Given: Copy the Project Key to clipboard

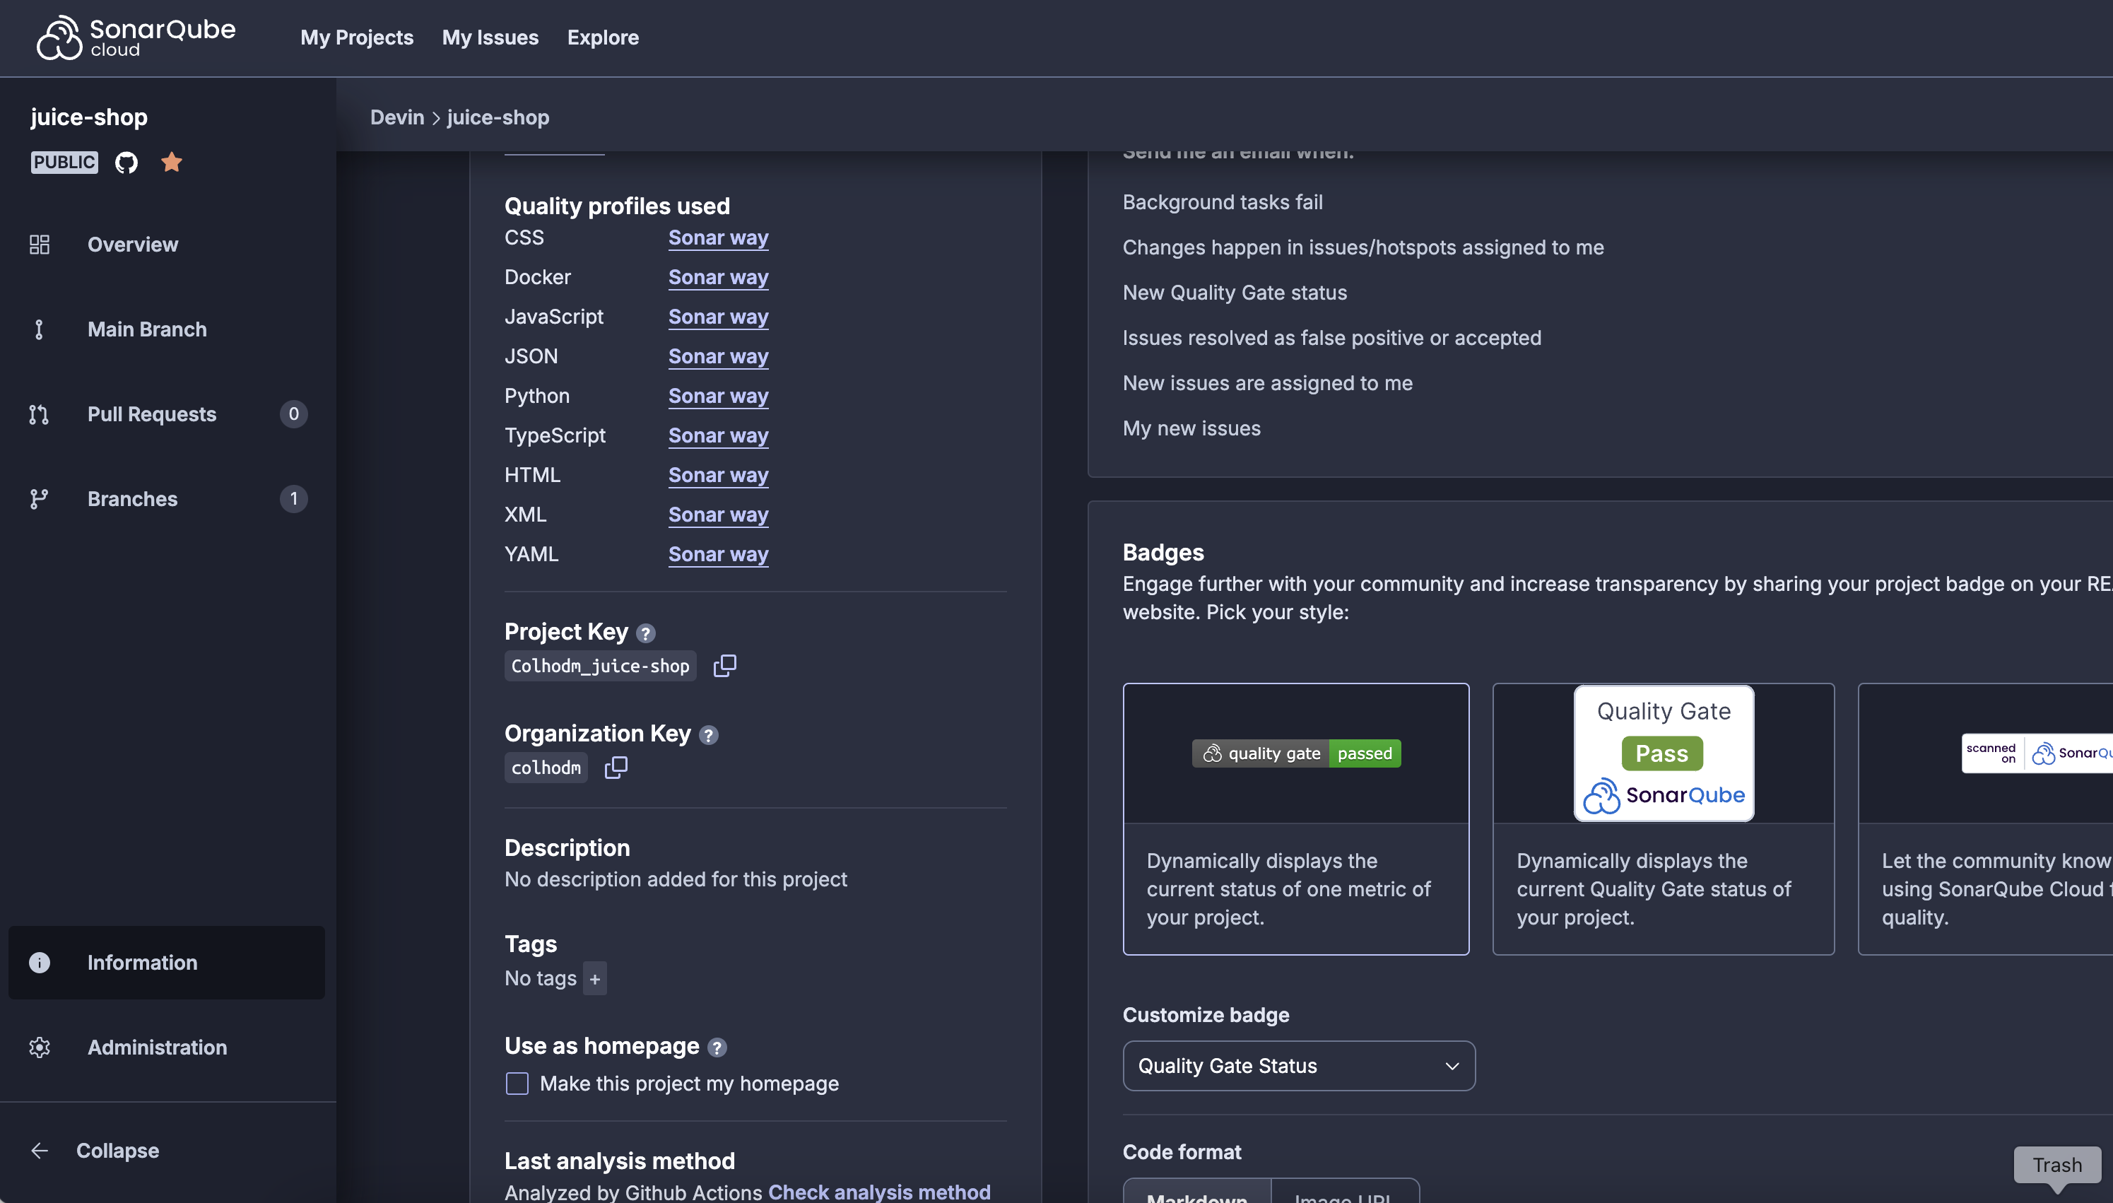Looking at the screenshot, I should pos(724,666).
